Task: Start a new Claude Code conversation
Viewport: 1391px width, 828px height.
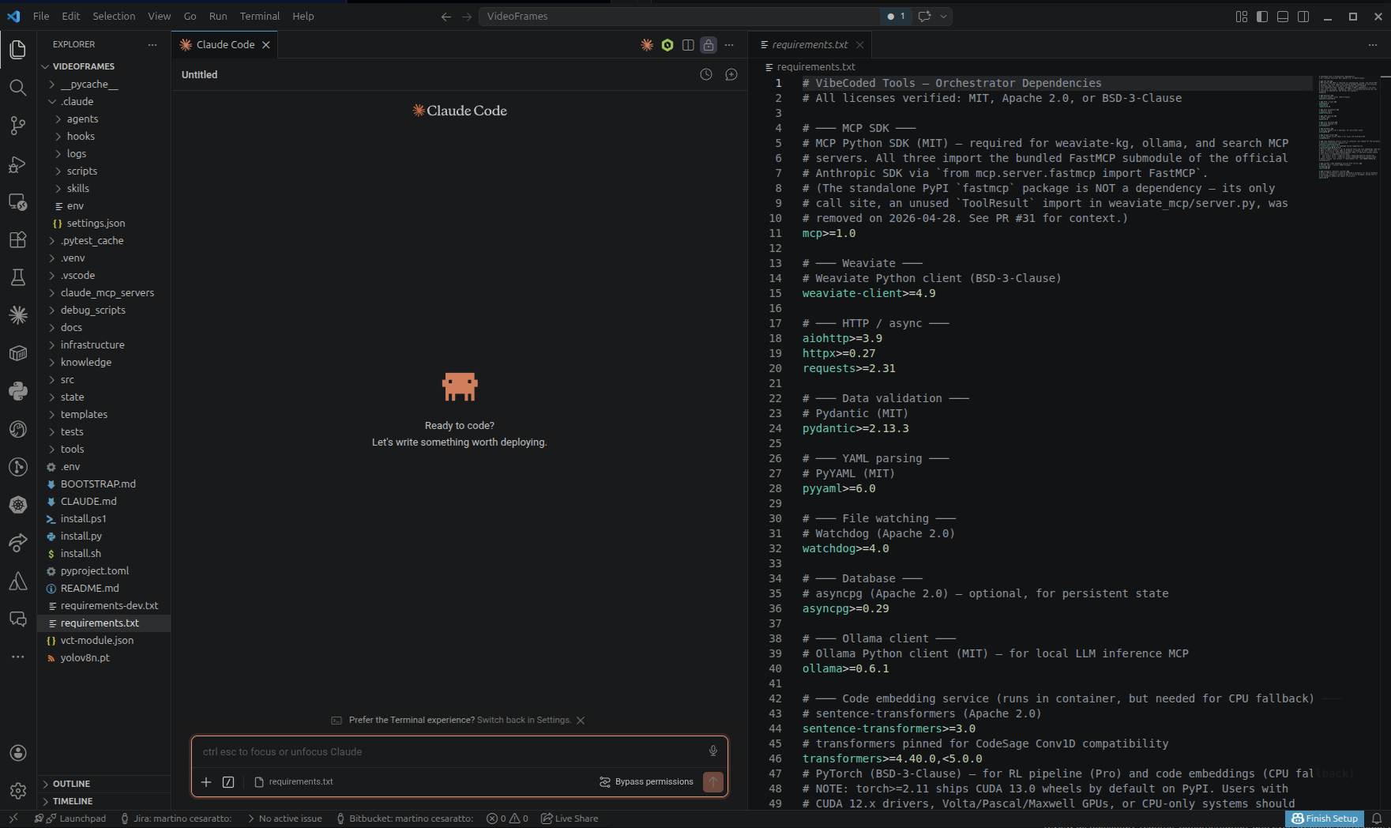Action: [731, 74]
